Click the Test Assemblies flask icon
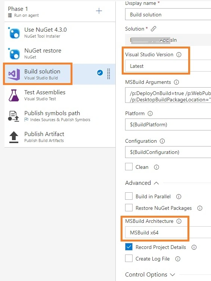The image size is (211, 281). [x=14, y=95]
